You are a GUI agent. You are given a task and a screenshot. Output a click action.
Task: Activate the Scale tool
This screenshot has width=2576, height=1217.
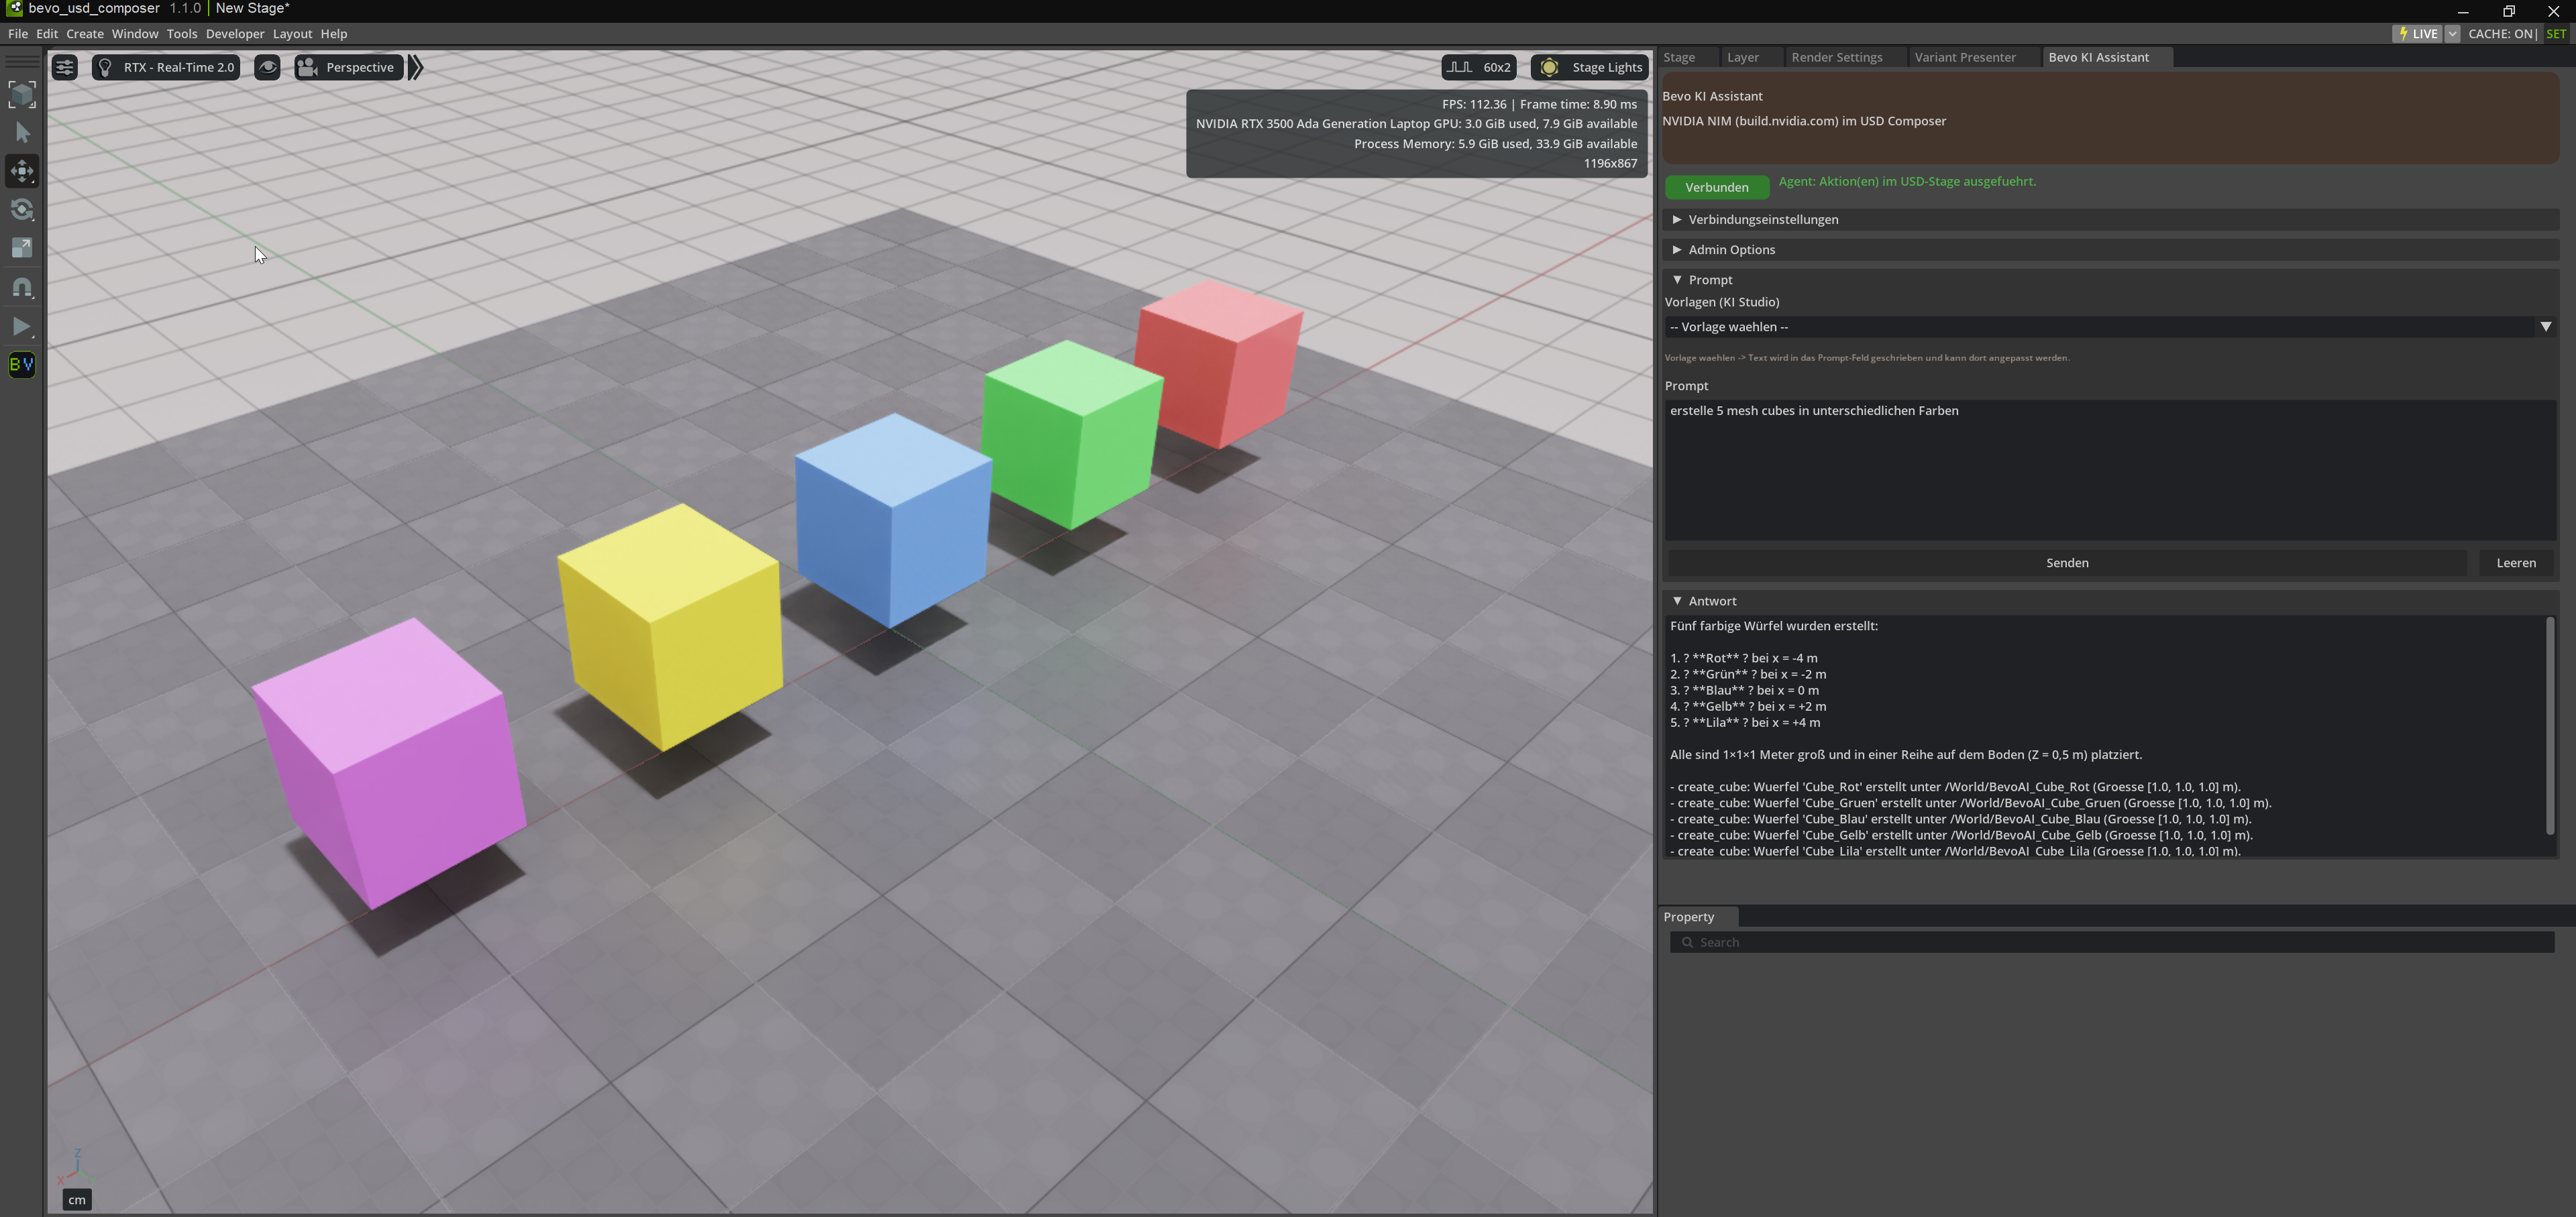pos(22,248)
